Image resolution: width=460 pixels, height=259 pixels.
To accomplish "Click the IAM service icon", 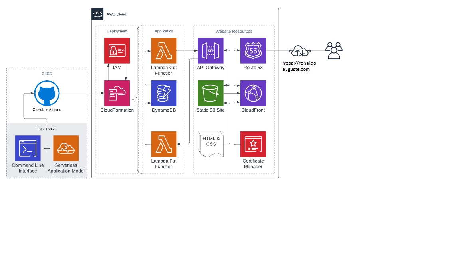I will pyautogui.click(x=117, y=51).
